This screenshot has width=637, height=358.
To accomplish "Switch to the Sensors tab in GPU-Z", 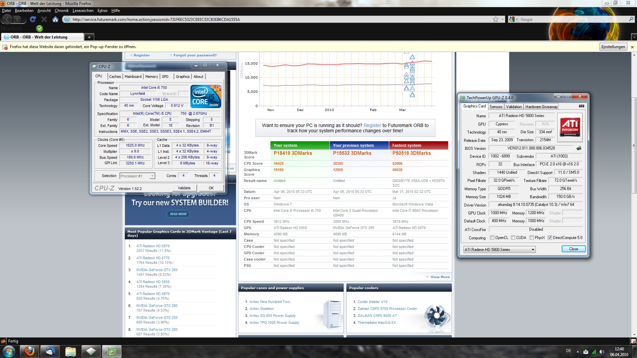I will click(x=496, y=107).
